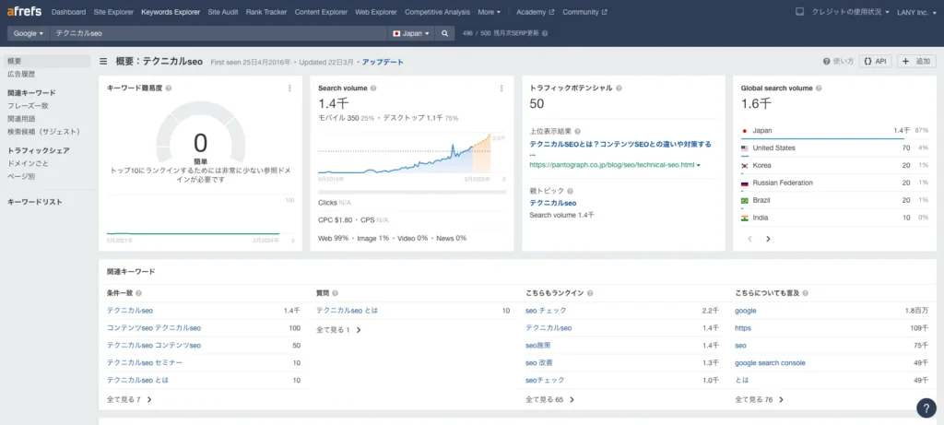Open the three-dot menu on Search volume card
Viewport: 944px width, 425px height.
501,88
